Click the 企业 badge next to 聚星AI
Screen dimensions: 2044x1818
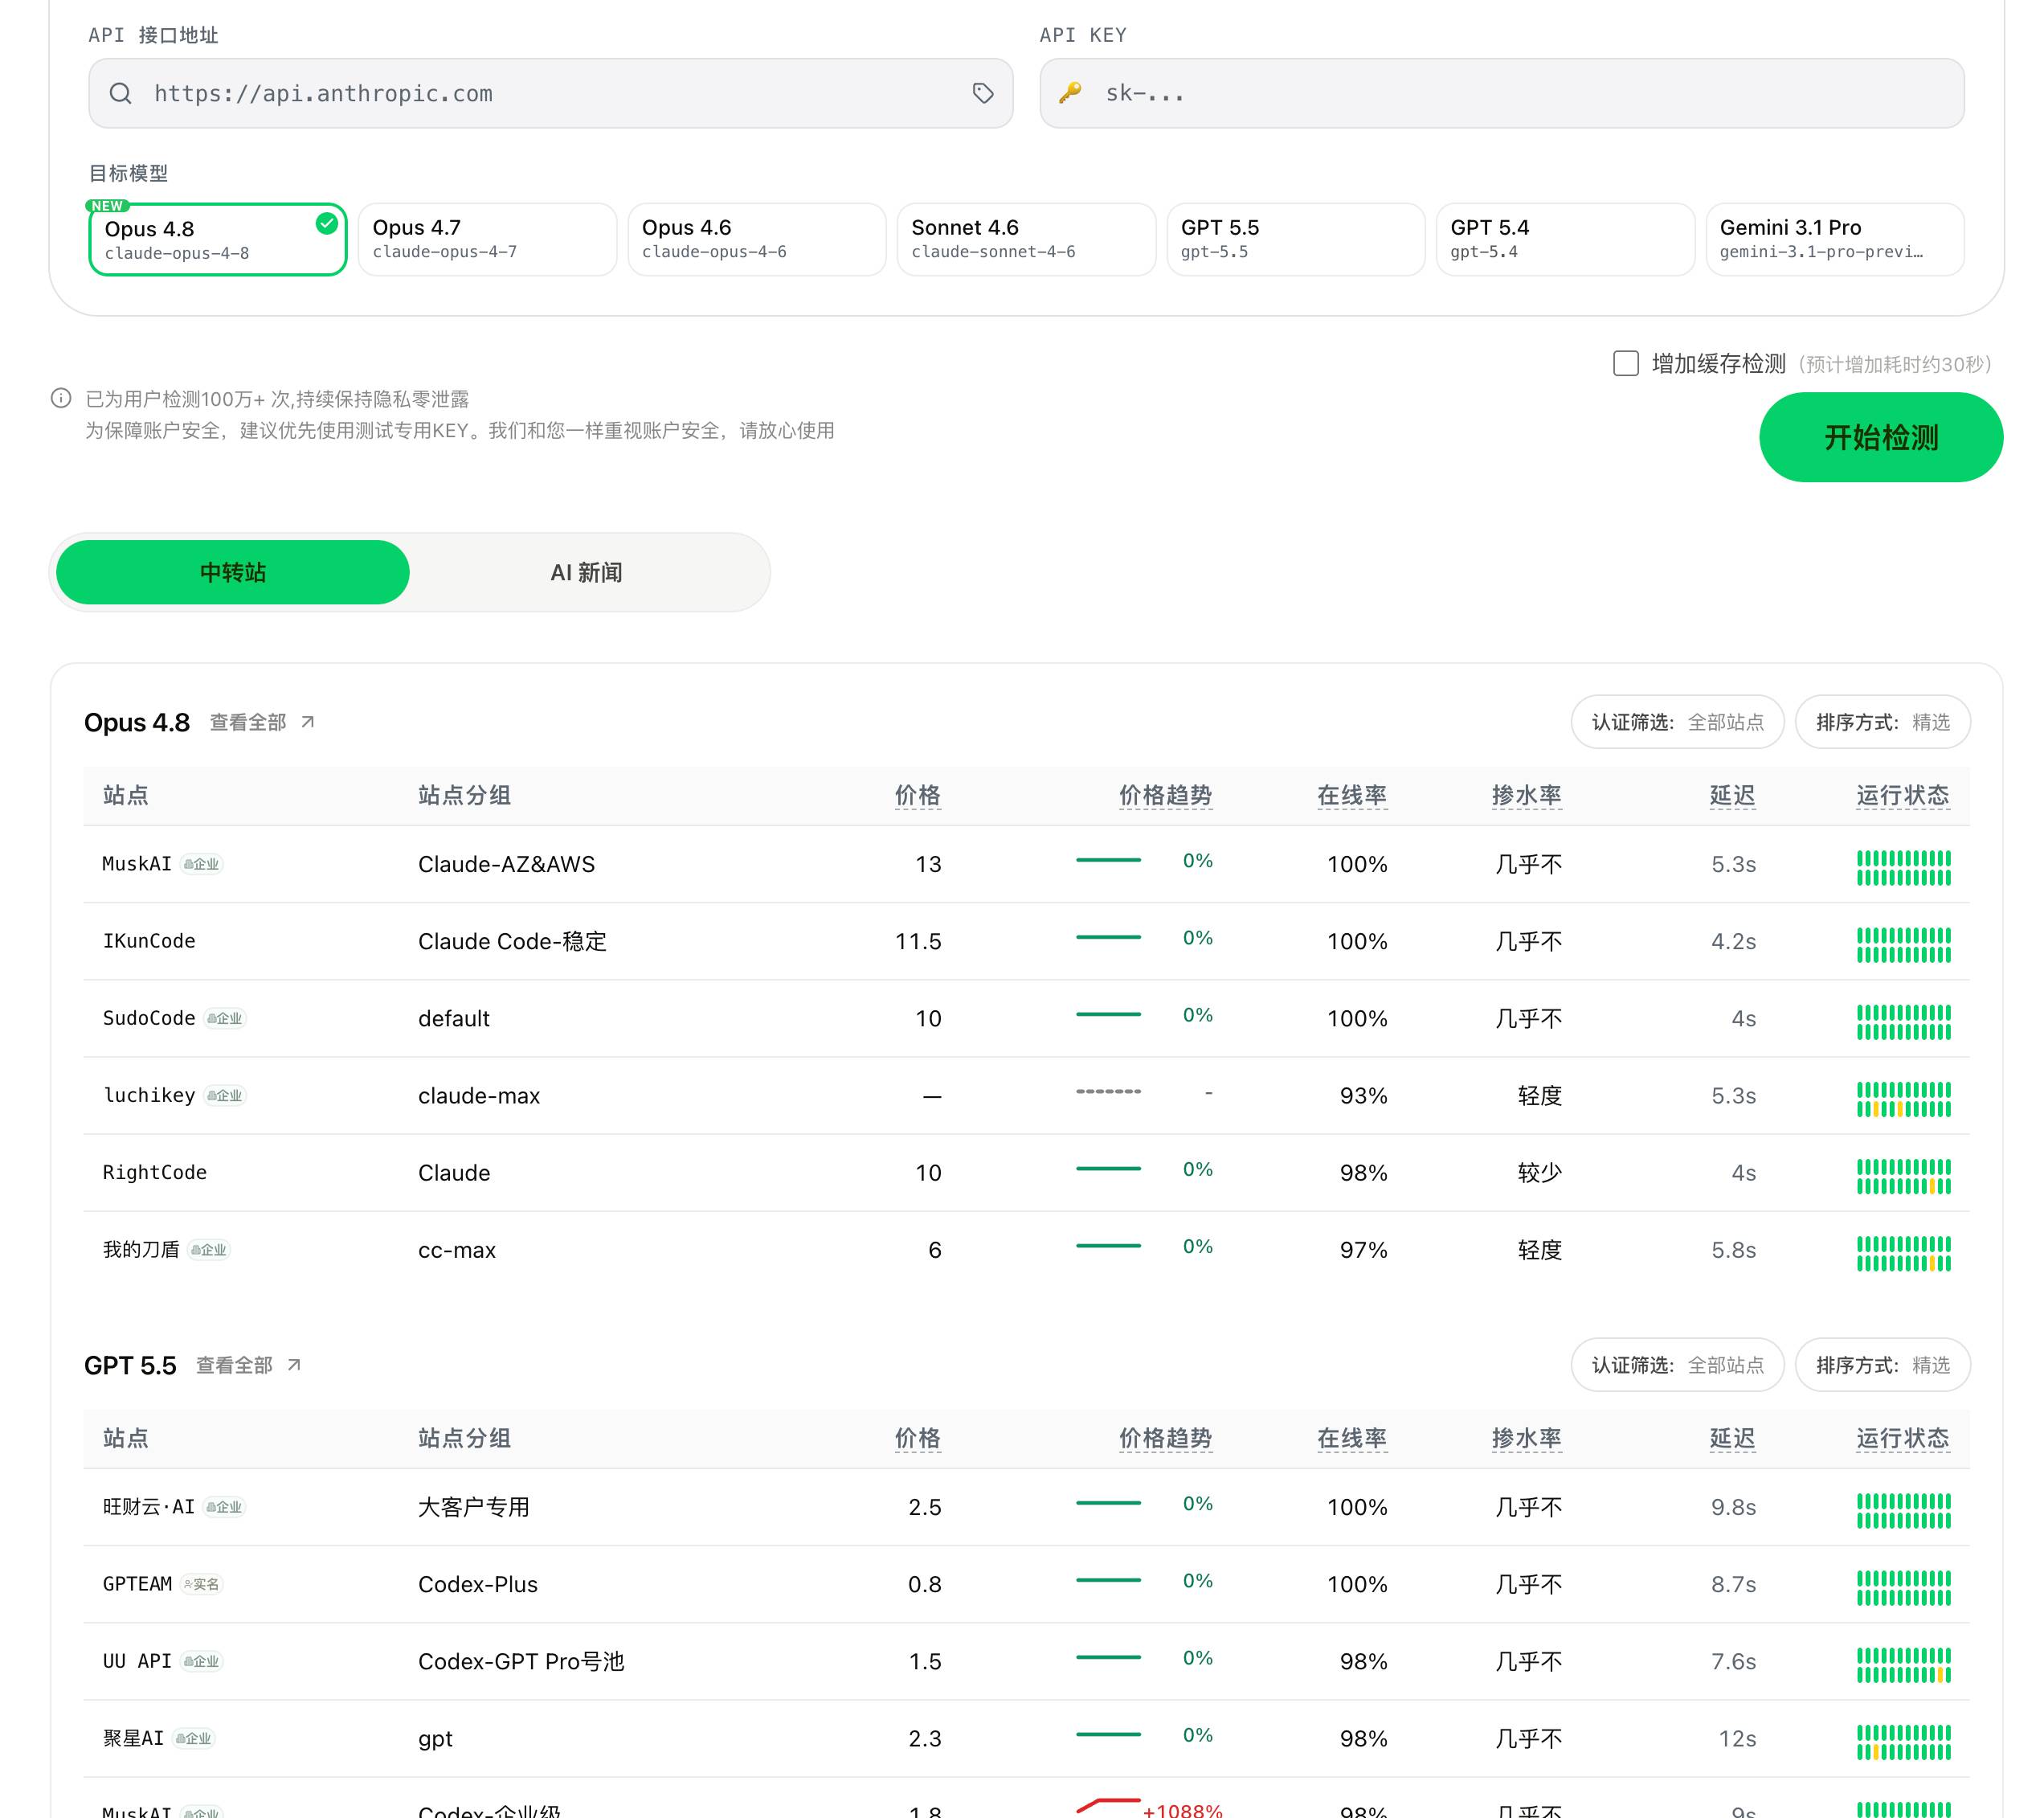pos(194,1738)
